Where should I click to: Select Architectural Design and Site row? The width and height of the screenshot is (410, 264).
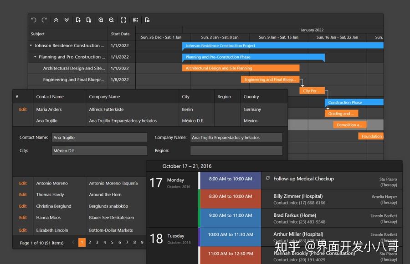(82, 68)
